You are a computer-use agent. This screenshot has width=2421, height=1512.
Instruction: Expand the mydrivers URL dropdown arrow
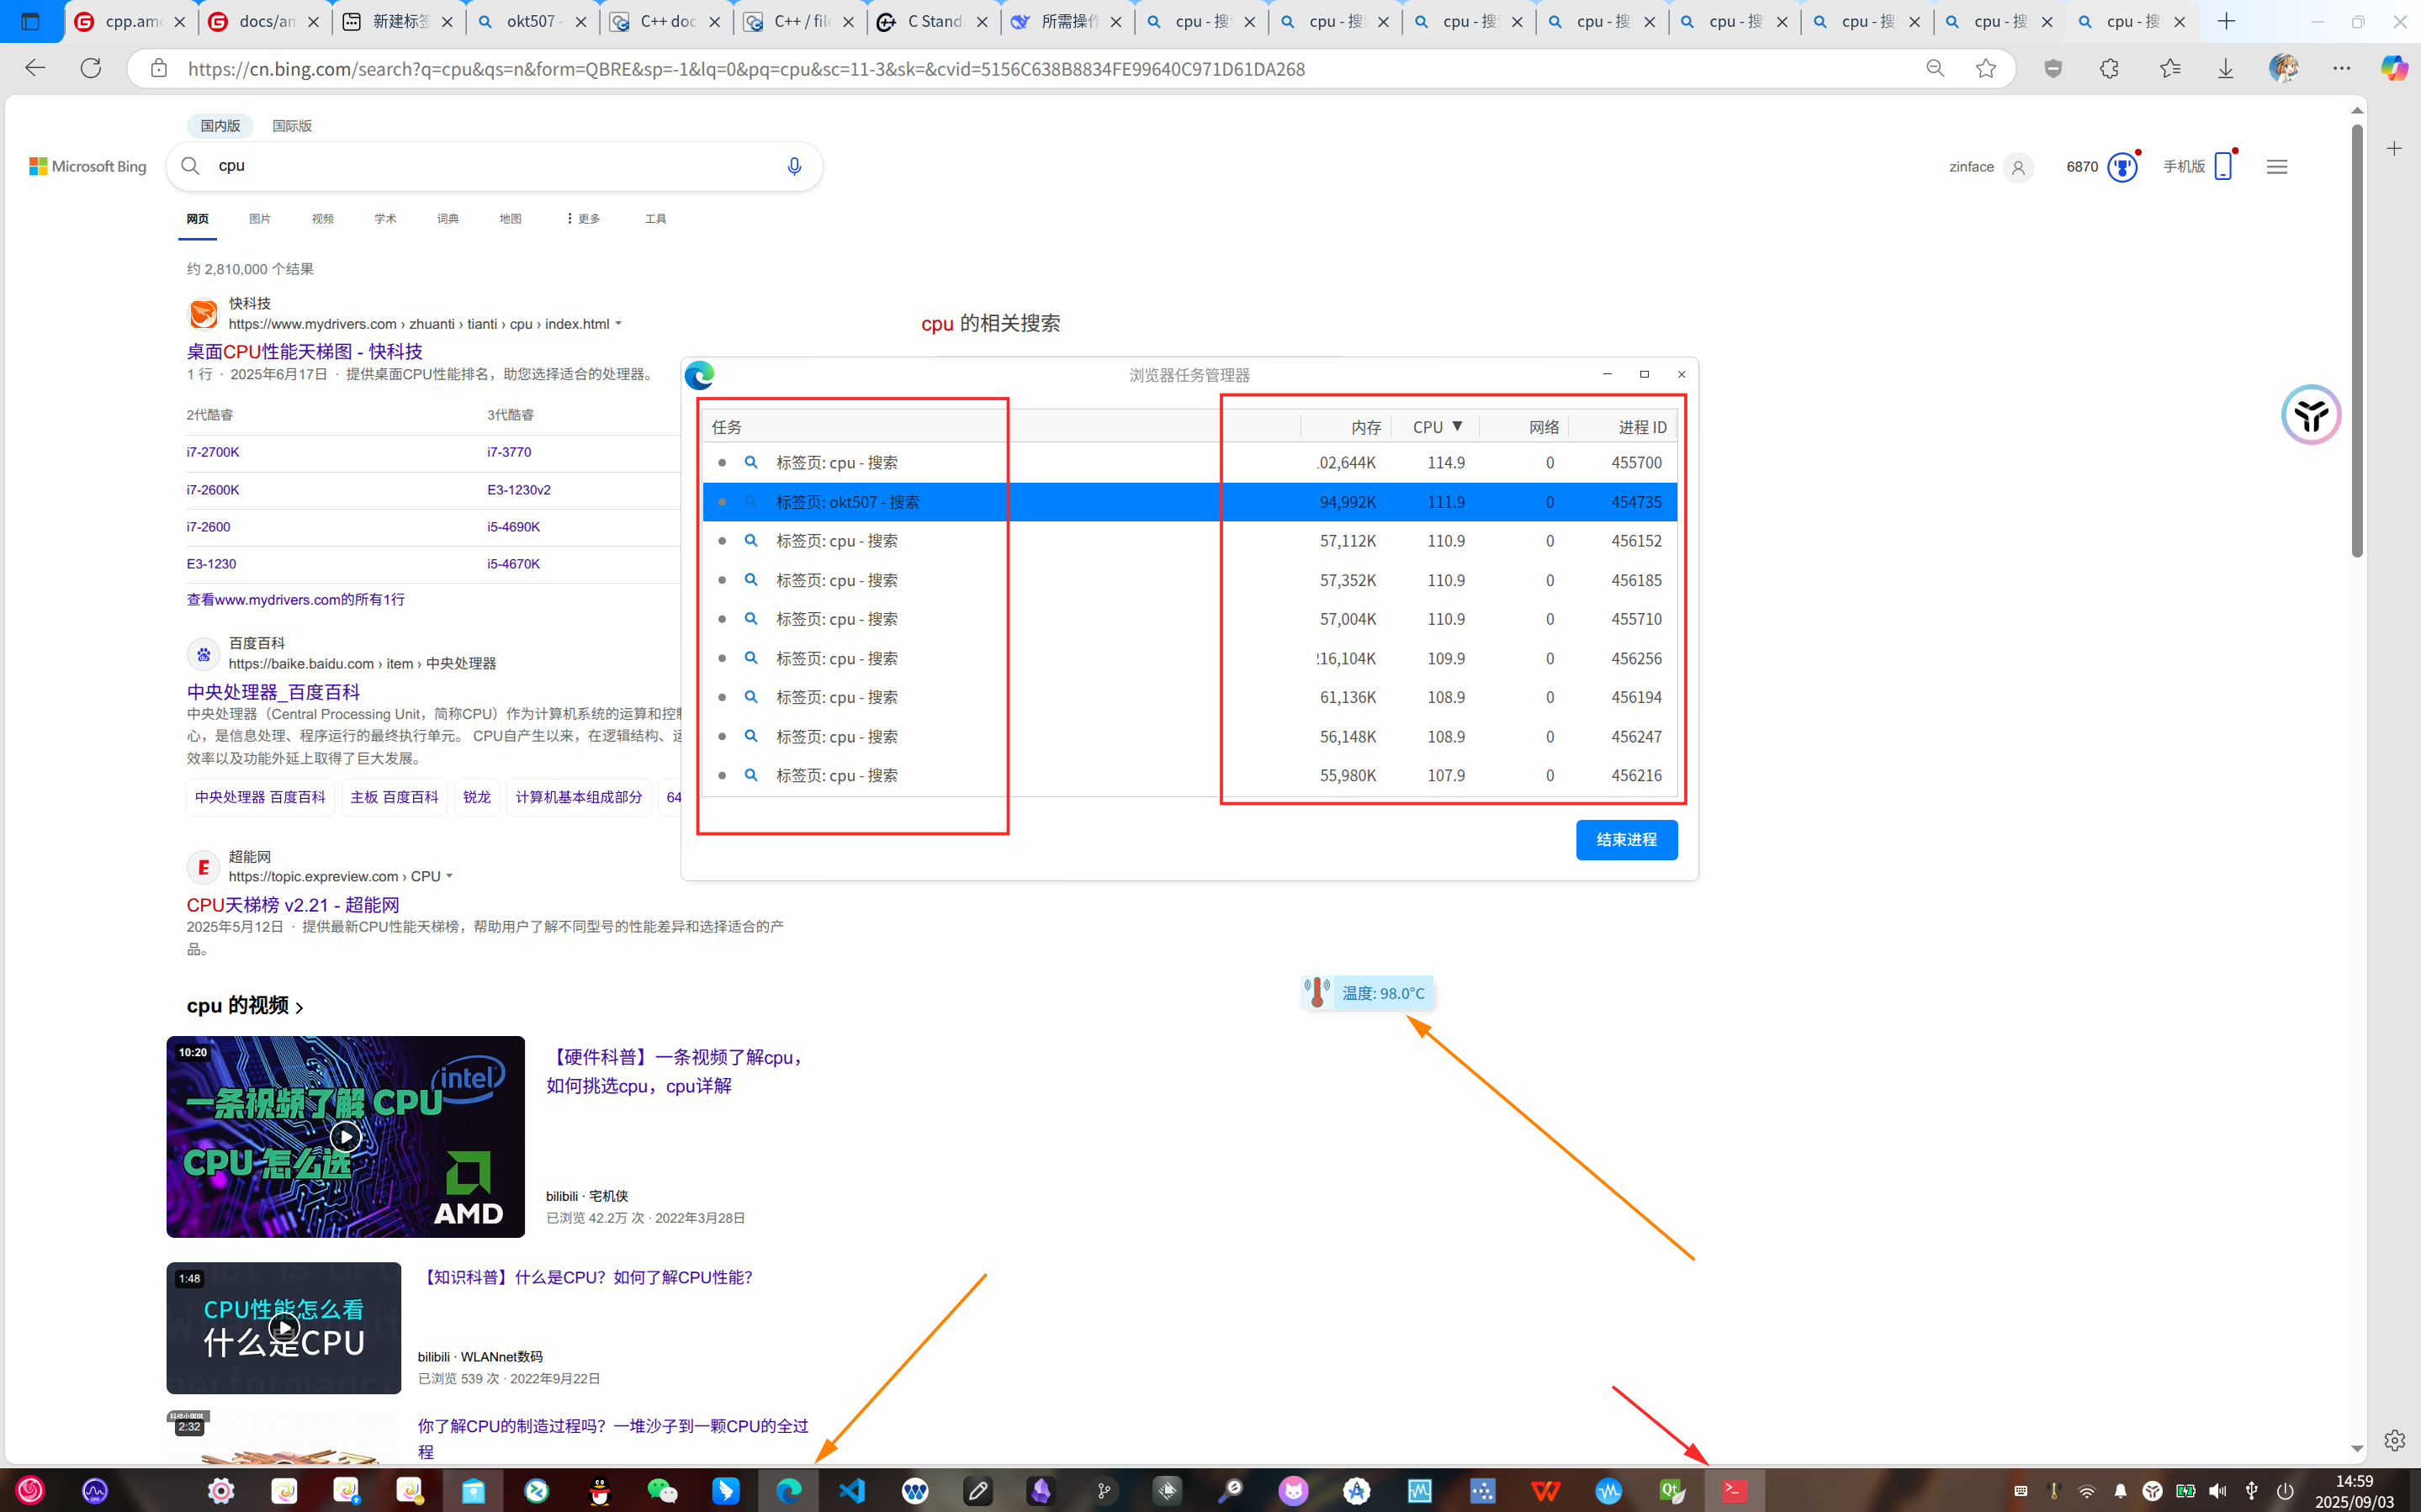pyautogui.click(x=618, y=323)
